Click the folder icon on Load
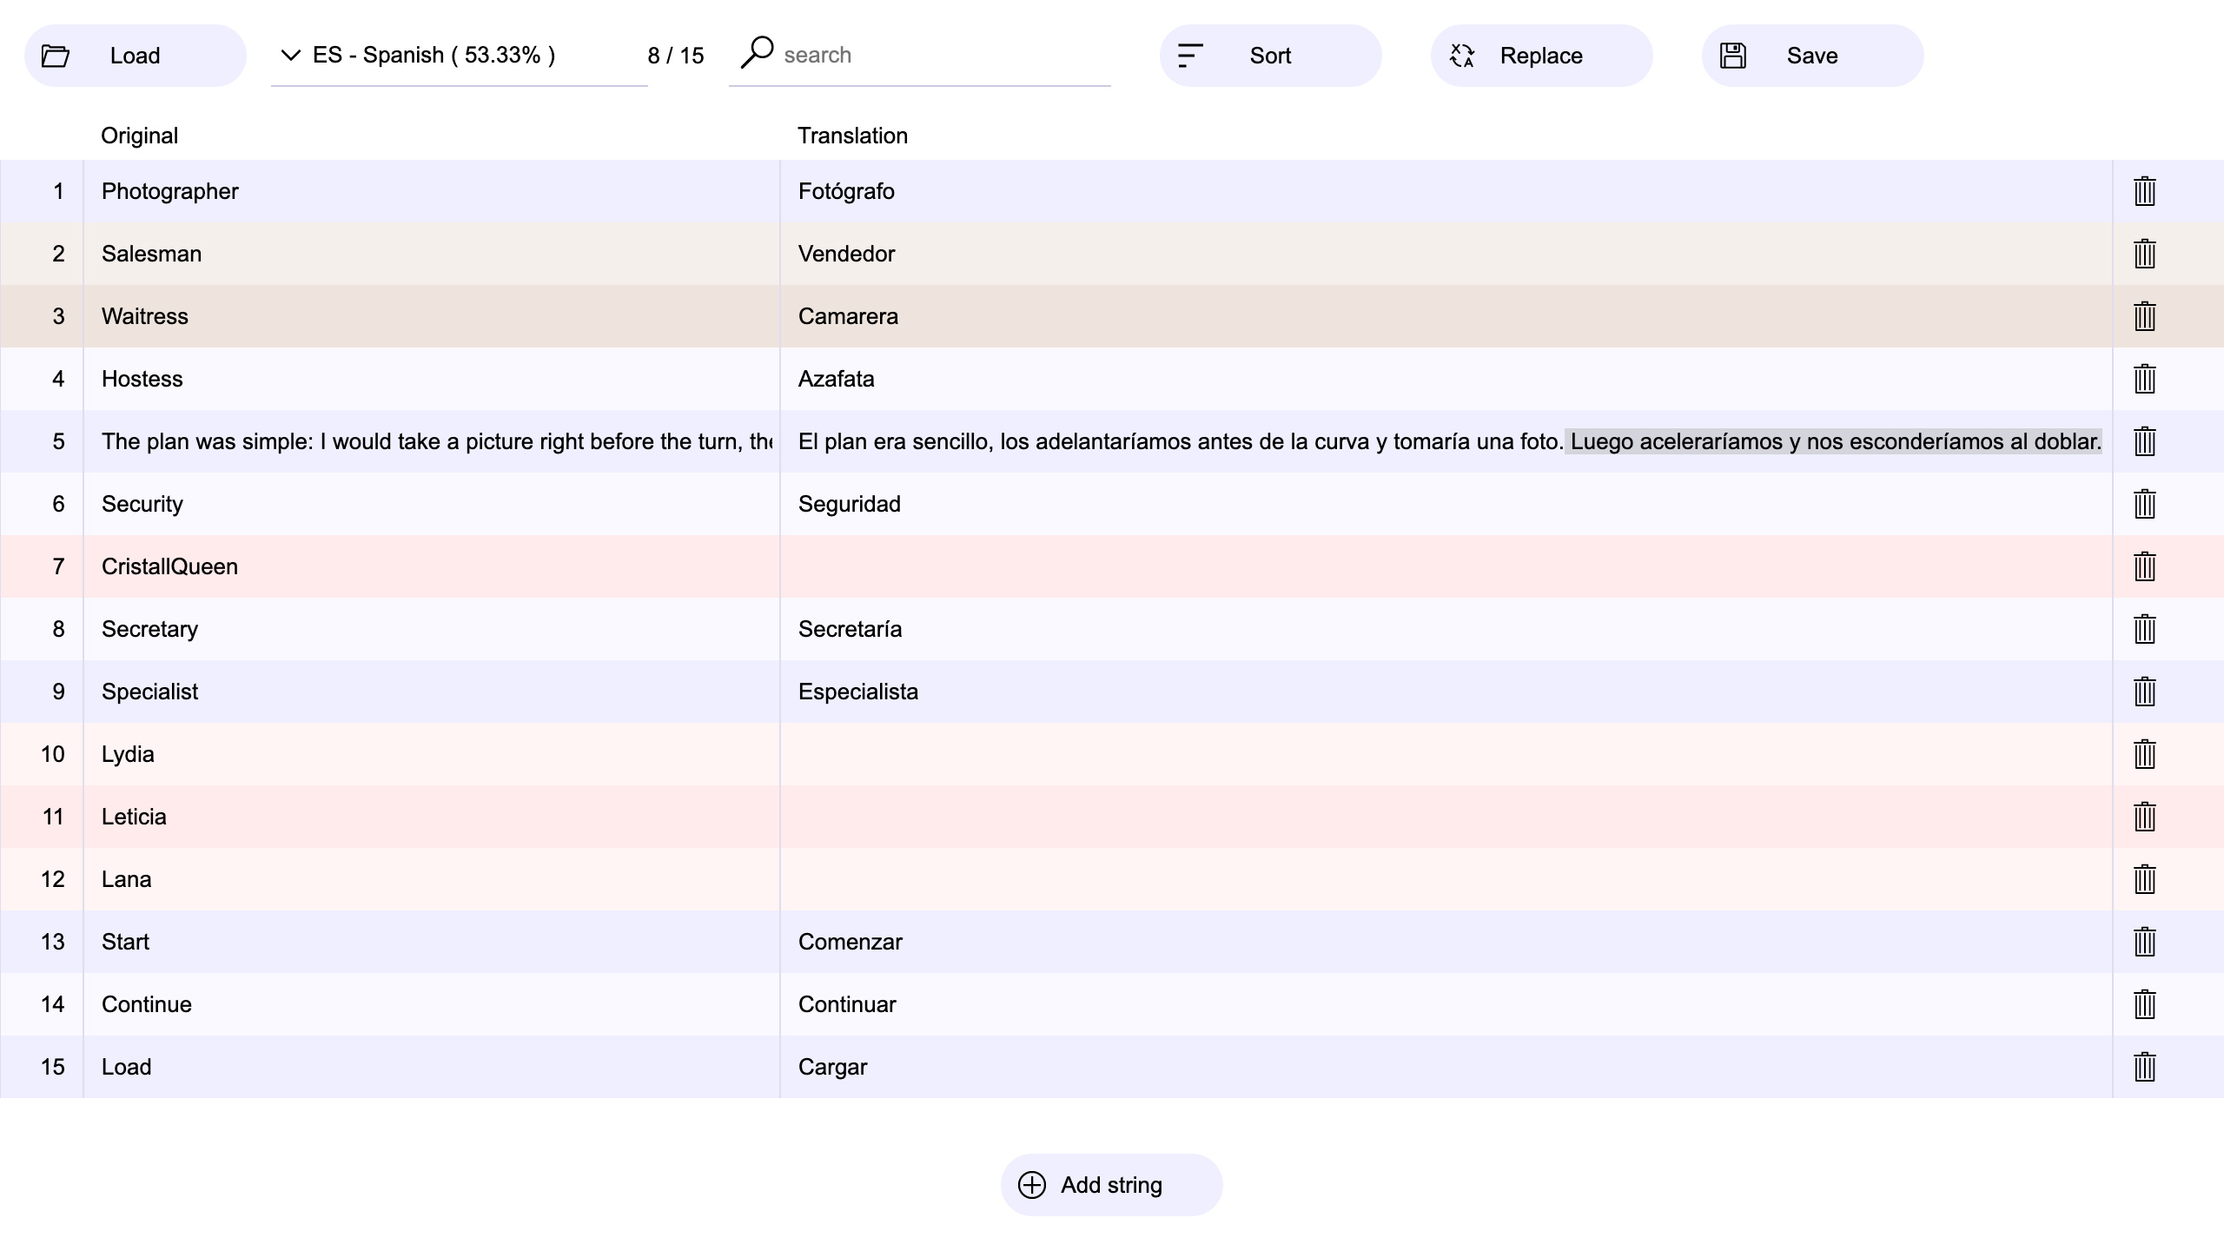 click(x=56, y=56)
